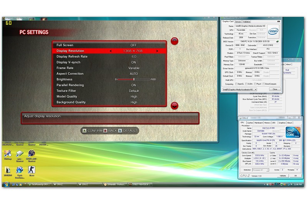Select the Model Quality row
307x205 pixels.
(109, 97)
